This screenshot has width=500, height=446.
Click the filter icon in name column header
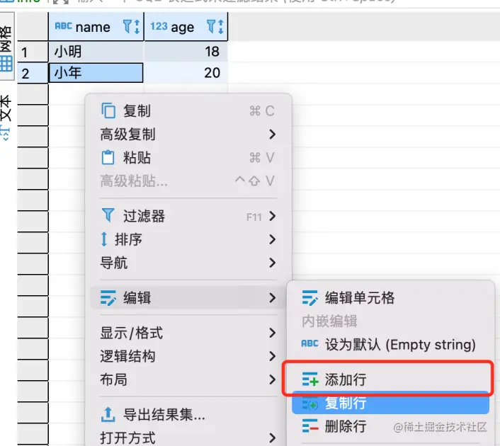click(x=127, y=26)
